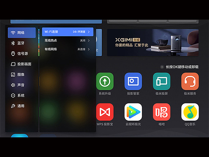Open the 无线热点 hotspot setting
Screen dimensions: 209x157
click(68, 41)
